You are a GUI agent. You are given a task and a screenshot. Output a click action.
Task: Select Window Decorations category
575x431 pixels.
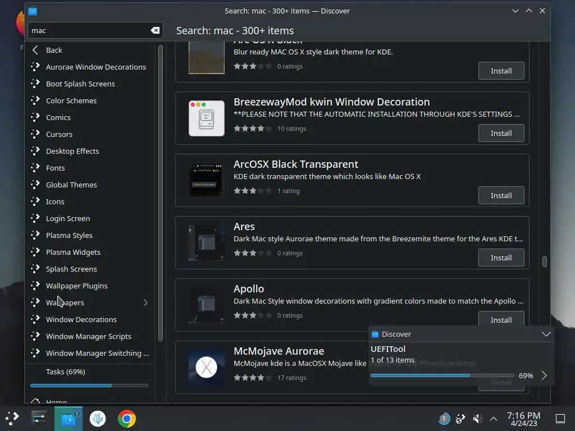coord(90,320)
